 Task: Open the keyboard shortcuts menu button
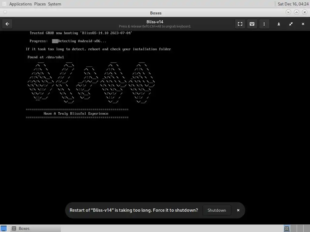pos(252,24)
